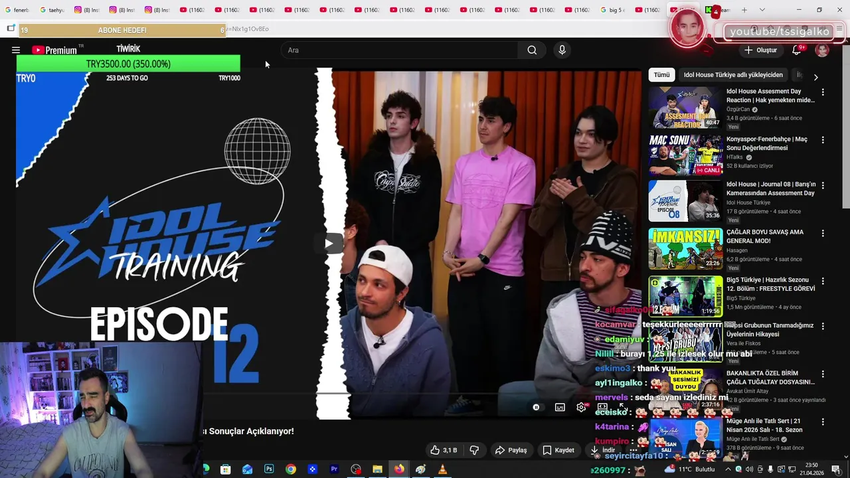Open the account avatar menu
This screenshot has height=478, width=850.
point(822,50)
